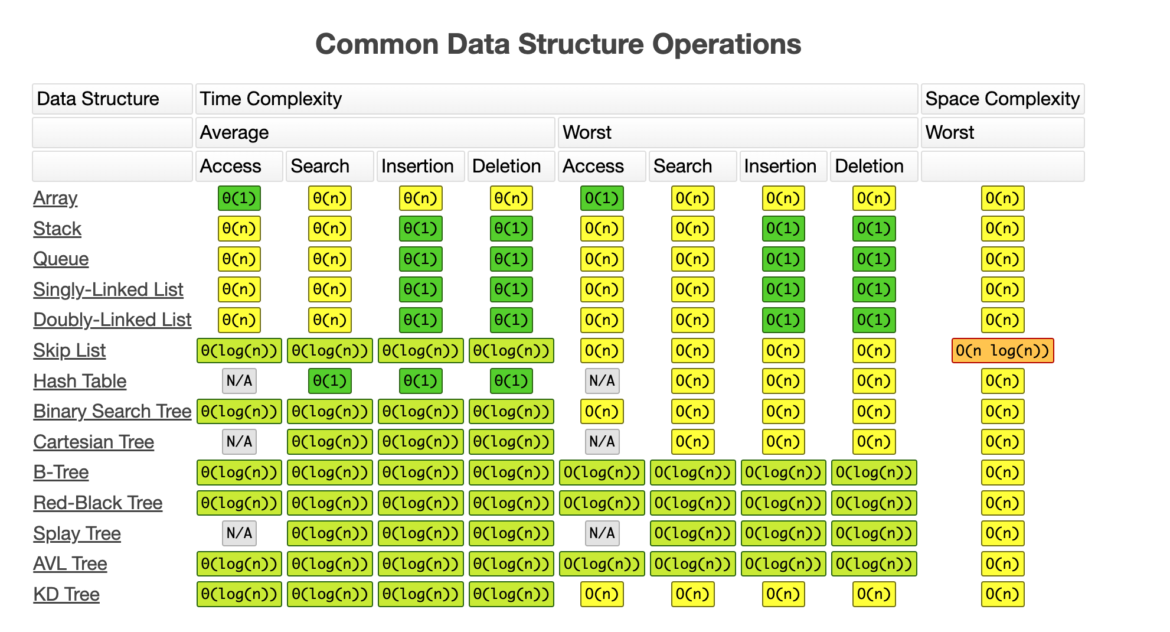Screen dimensions: 1170x632
Task: Open the Red-Black Tree link
Action: pos(97,503)
